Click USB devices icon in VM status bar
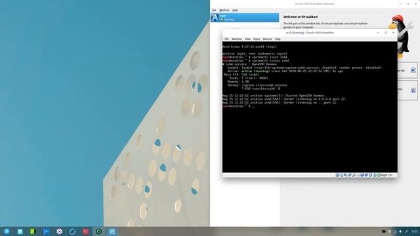The height and width of the screenshot is (236, 420). 354,175
